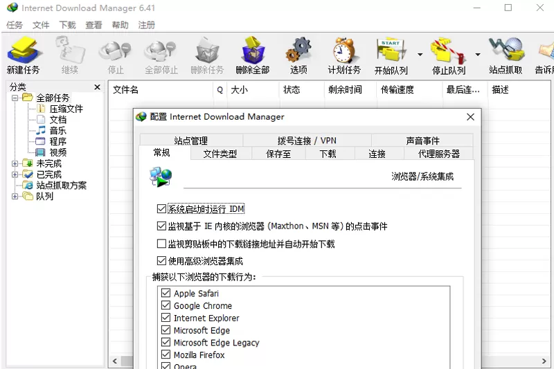Expand the 队列 tree node
Image resolution: width=554 pixels, height=369 pixels.
pyautogui.click(x=15, y=197)
